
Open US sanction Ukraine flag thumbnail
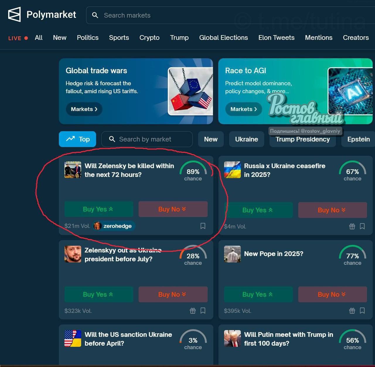tap(73, 338)
